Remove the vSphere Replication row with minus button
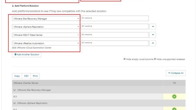 (153, 27)
